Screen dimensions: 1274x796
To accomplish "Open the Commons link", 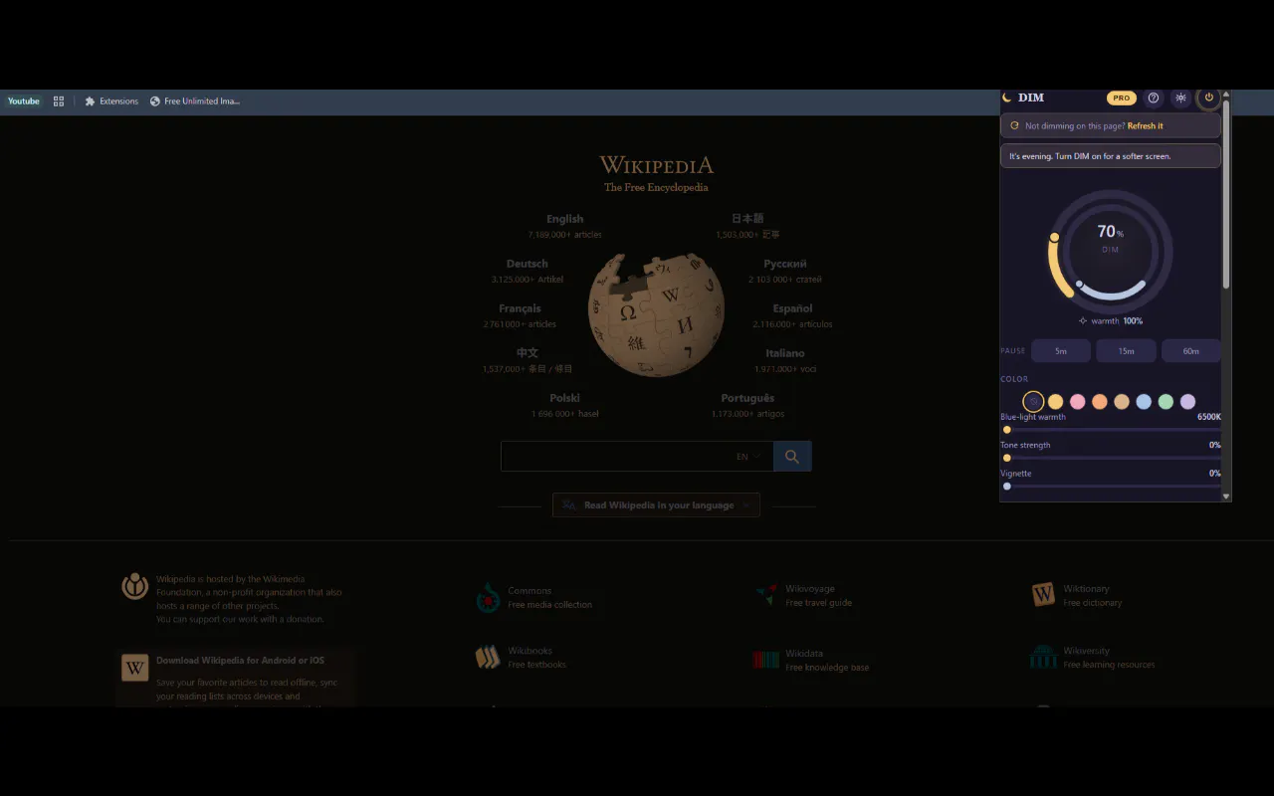I will (x=530, y=591).
